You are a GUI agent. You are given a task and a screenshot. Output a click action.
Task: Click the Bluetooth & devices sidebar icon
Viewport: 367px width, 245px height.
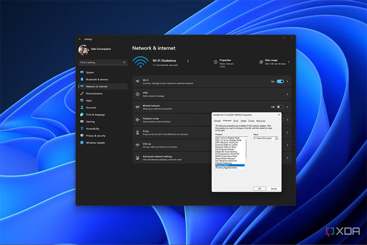(x=82, y=80)
